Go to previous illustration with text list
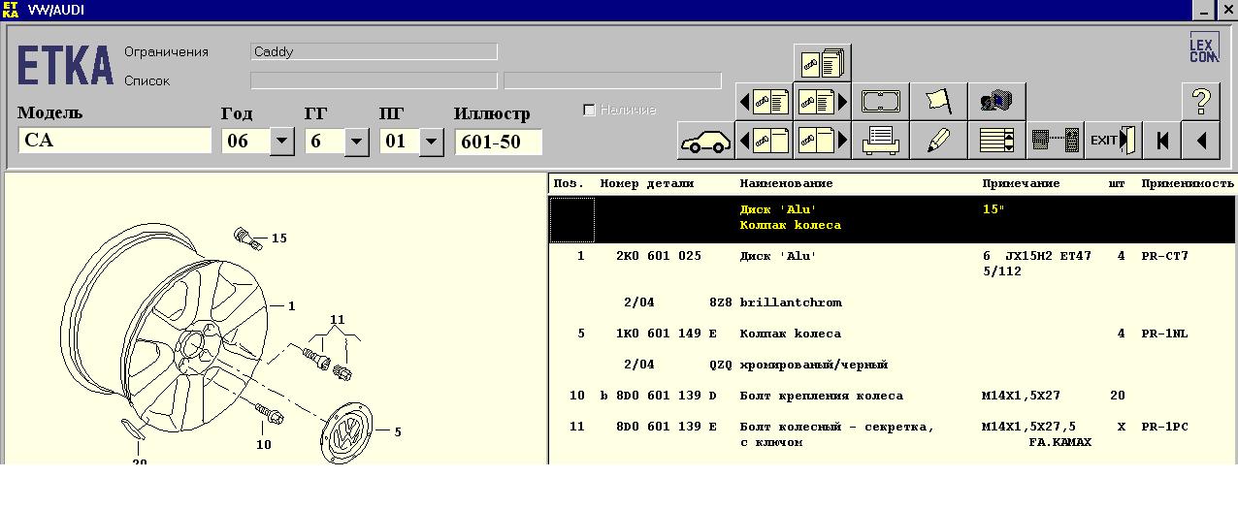Screen dimensions: 1238x509 pyautogui.click(x=764, y=102)
